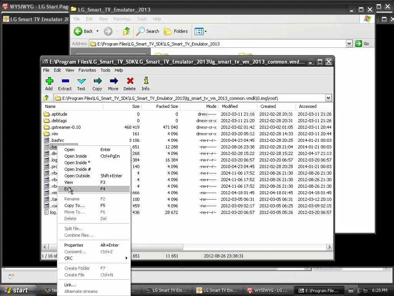Choose Open Outside from the context menu
This screenshot has height=296, width=394.
coord(94,176)
